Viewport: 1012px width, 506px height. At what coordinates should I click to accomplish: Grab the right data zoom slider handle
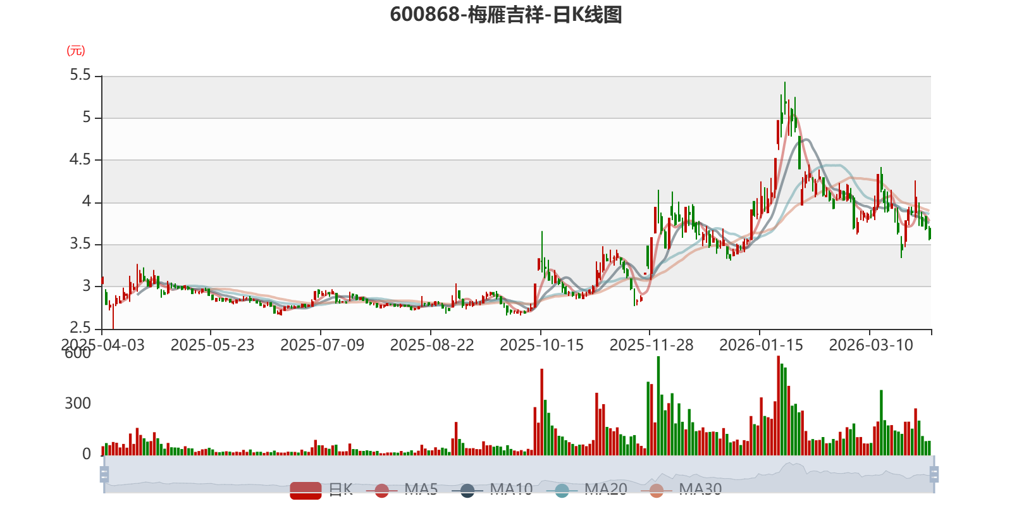pos(934,474)
